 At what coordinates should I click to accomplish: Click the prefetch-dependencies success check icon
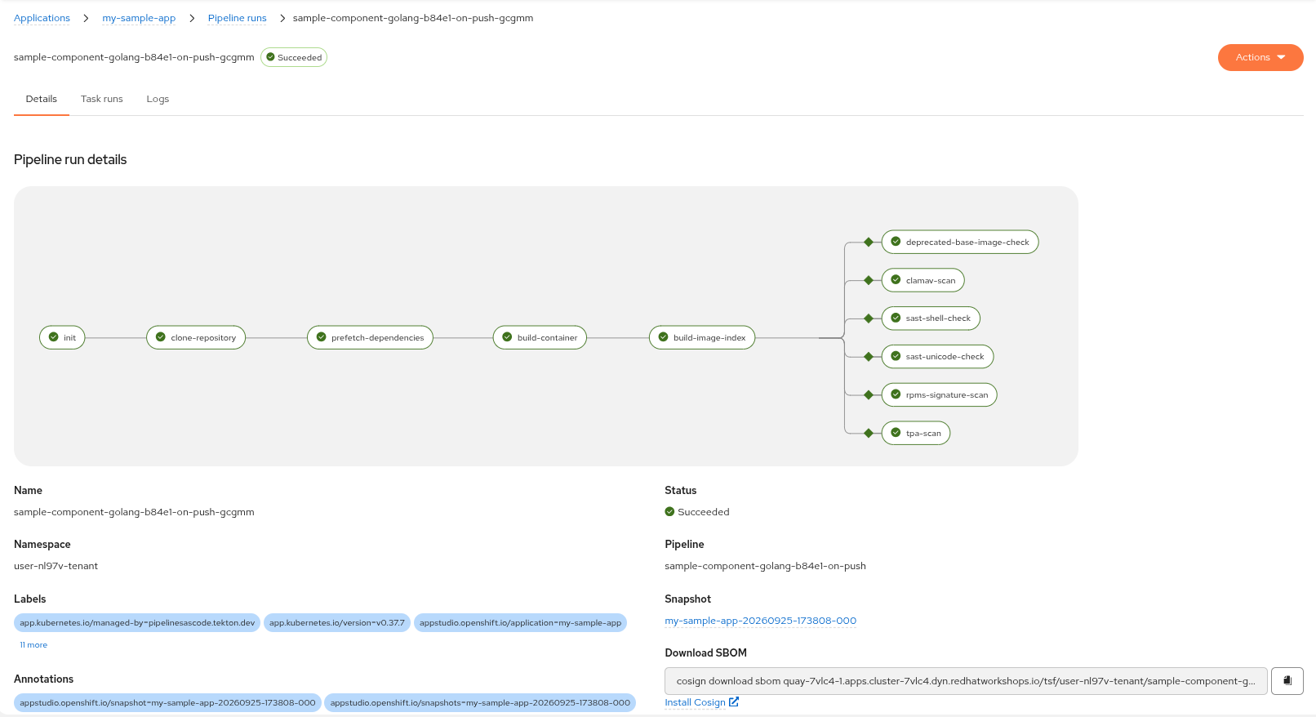pos(322,337)
